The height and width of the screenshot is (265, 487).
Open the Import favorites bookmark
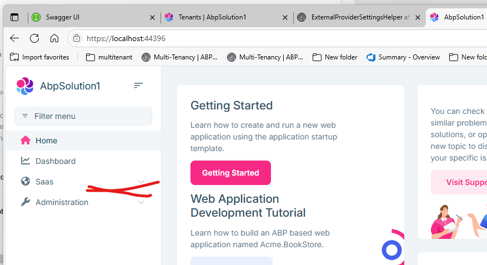coord(39,57)
